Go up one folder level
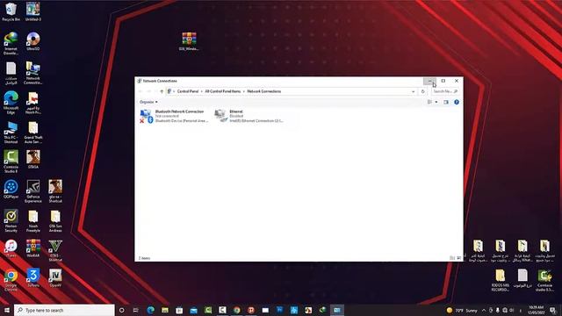Viewport: 562px width, 316px height. pyautogui.click(x=162, y=91)
